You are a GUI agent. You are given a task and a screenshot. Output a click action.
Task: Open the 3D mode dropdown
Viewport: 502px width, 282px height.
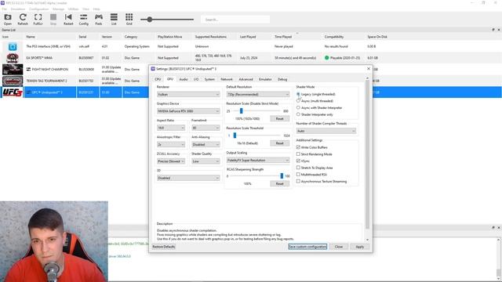188,178
